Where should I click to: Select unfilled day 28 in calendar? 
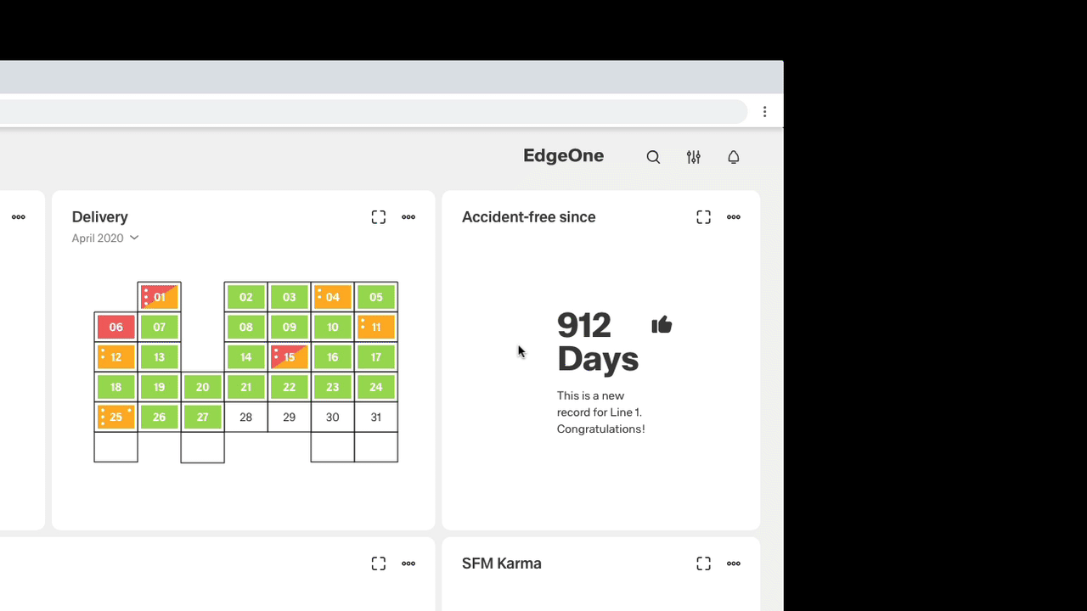245,417
